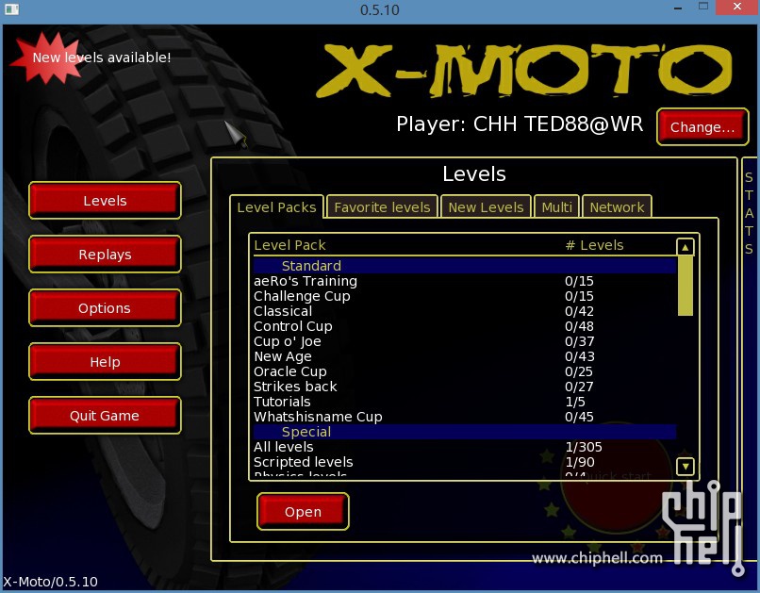Screen dimensions: 760x593
Task: Click the 1/305 level count
Action: pos(584,447)
